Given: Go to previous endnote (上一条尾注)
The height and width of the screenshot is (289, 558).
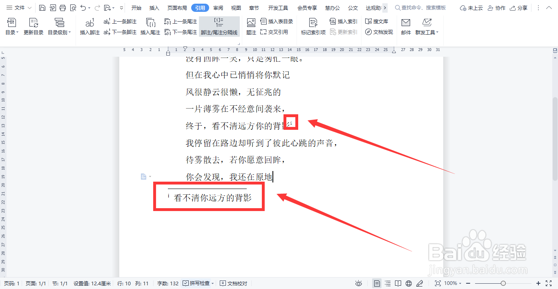Looking at the screenshot, I should [x=181, y=21].
